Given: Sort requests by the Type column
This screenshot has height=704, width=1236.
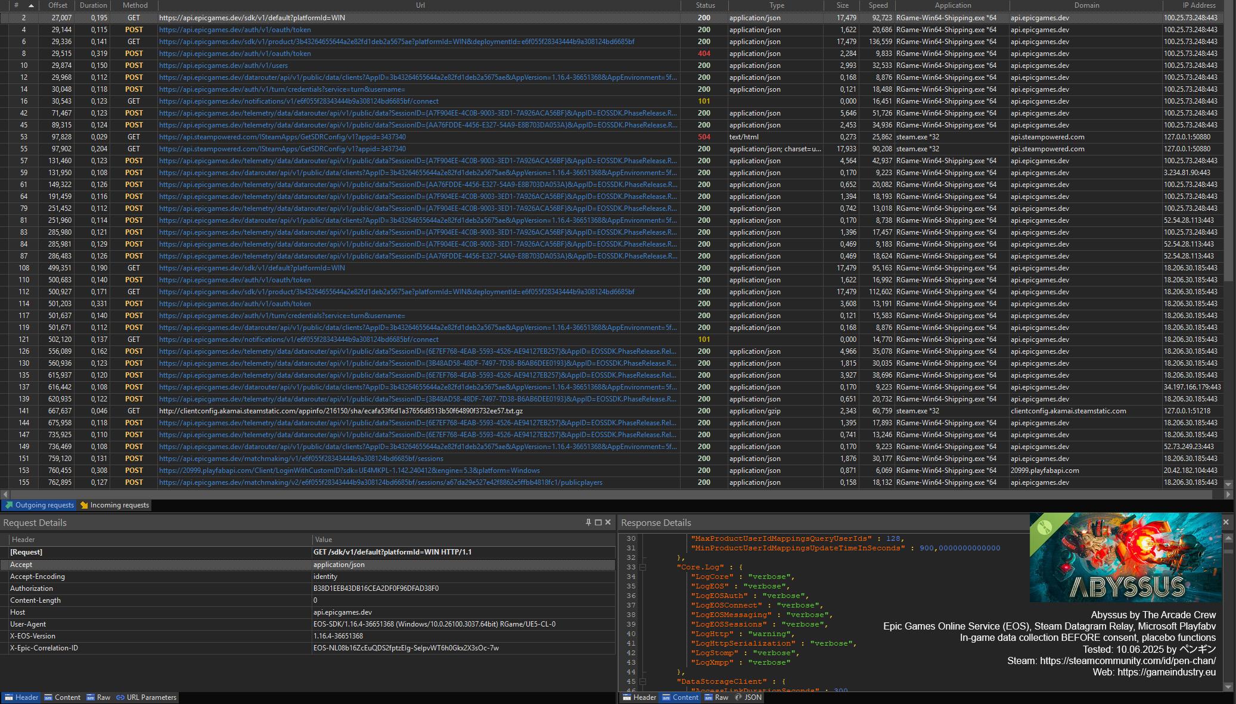Looking at the screenshot, I should pos(777,5).
